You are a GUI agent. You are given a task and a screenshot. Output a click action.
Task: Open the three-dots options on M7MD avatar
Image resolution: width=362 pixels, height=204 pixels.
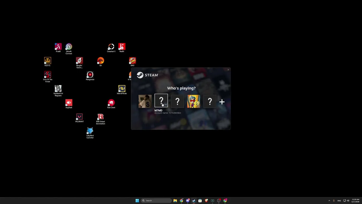tap(166, 105)
